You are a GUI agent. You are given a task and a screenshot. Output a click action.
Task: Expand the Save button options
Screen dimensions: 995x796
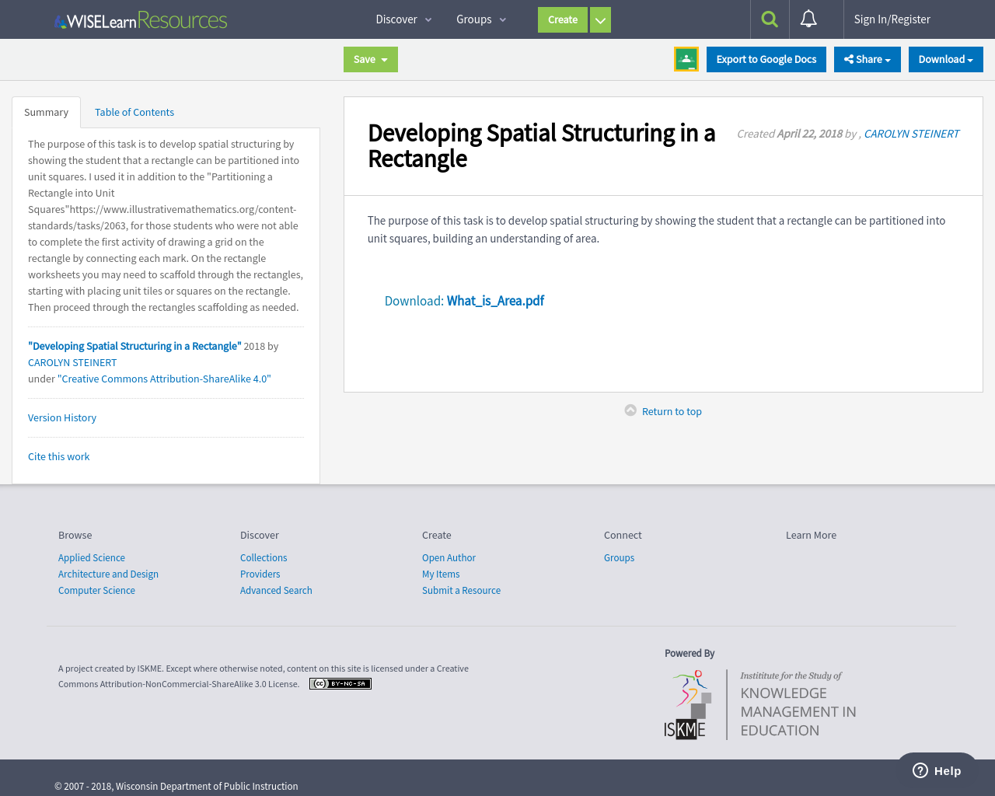coord(384,58)
